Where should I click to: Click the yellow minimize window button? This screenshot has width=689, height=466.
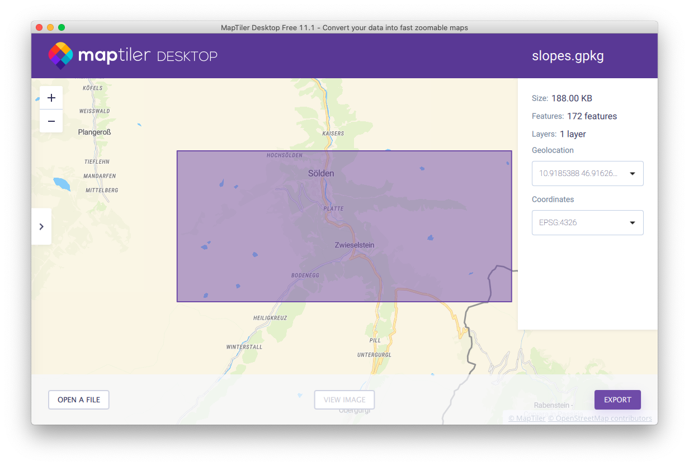coord(50,27)
